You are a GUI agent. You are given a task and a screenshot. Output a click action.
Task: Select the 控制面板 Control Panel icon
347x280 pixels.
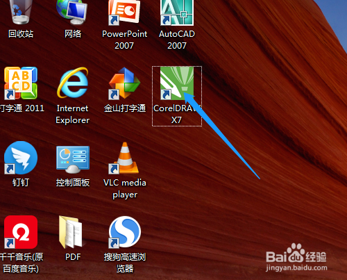(73, 159)
